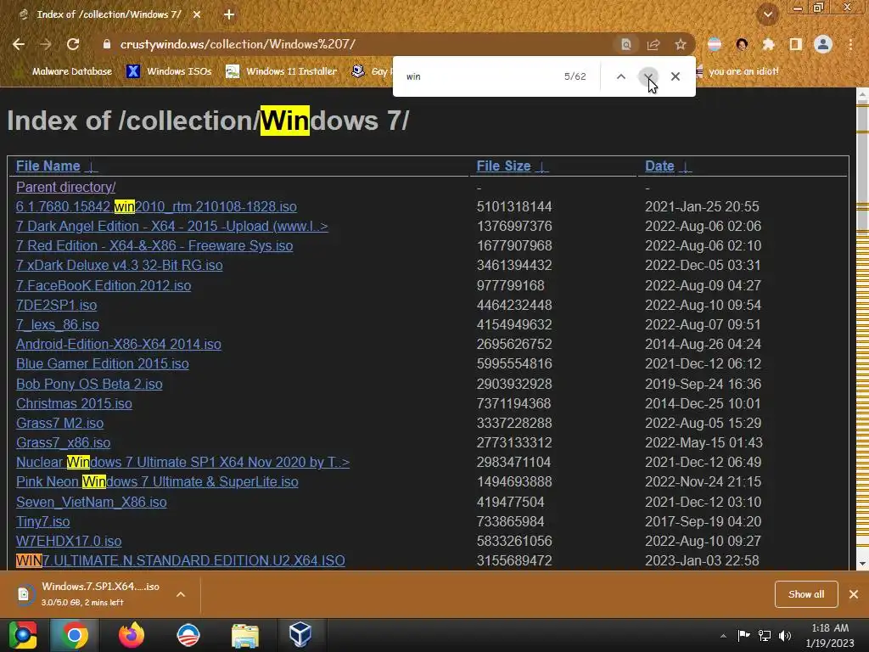Screen dimensions: 869x652
Task: Open the Extensions puzzle icon
Action: (x=769, y=44)
